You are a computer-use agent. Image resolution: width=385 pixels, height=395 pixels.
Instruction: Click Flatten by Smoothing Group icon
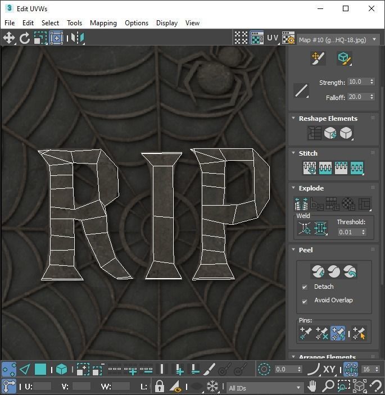[333, 204]
